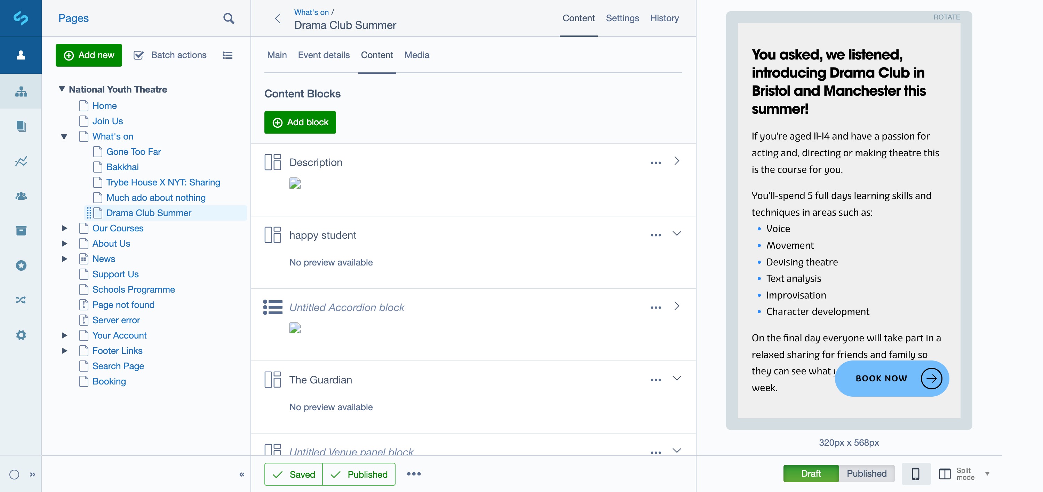Screen dimensions: 1043x492
Task: Toggle Batch actions checkbox
Action: tap(139, 55)
